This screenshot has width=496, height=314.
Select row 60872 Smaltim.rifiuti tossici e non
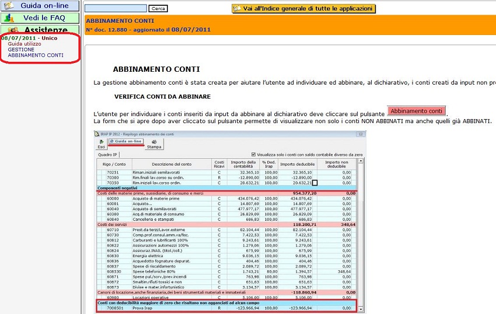coord(226,282)
